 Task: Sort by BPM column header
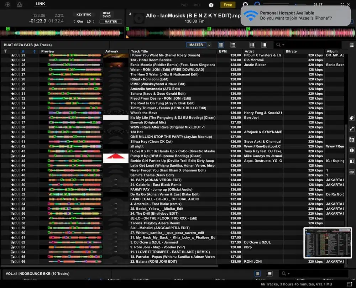pyautogui.click(x=223, y=52)
